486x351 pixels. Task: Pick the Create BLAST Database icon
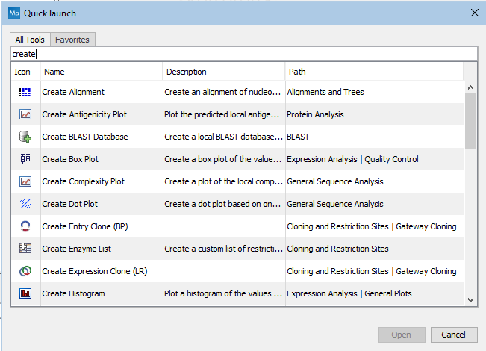point(25,137)
